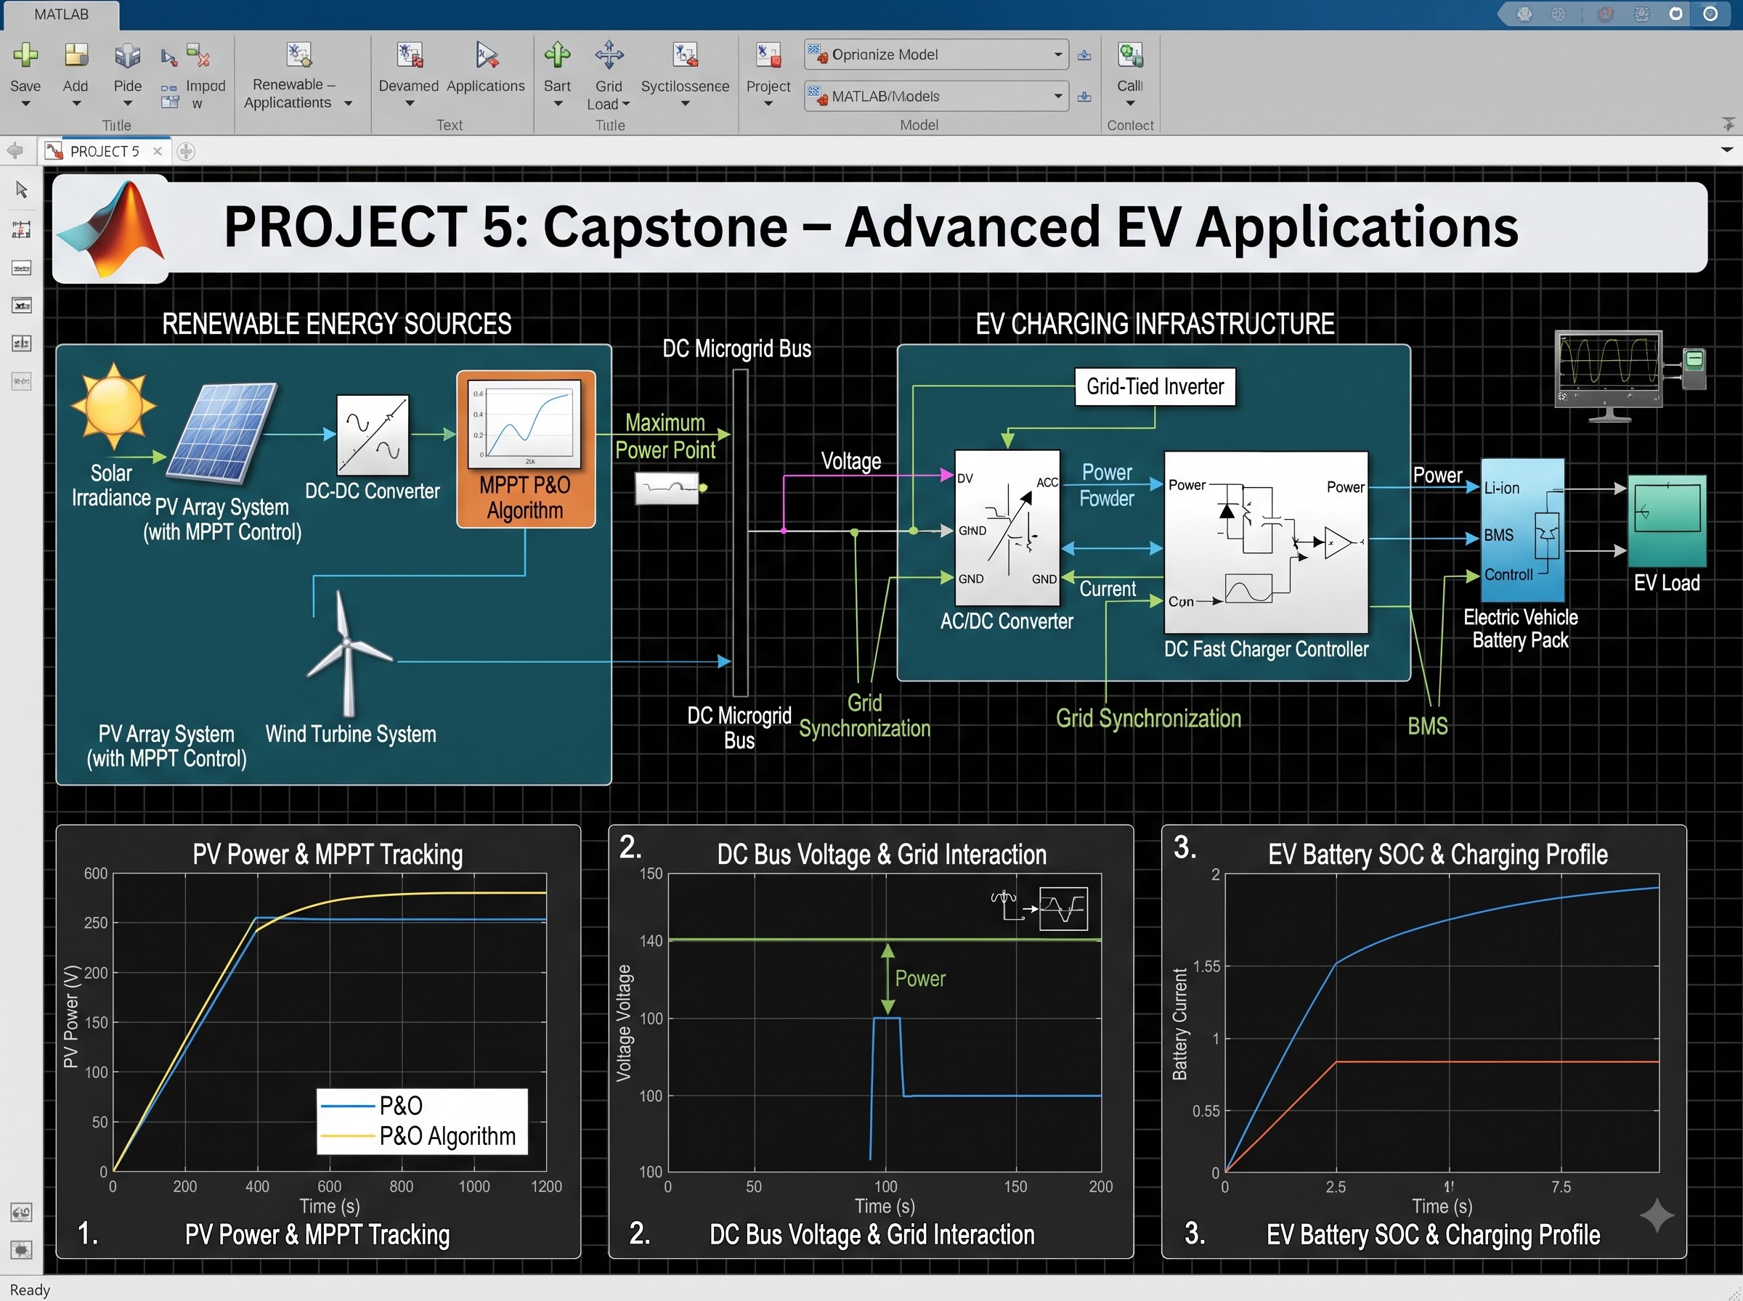This screenshot has height=1301, width=1743.
Task: Select the DC Fast Charger Controller block
Action: (1266, 542)
